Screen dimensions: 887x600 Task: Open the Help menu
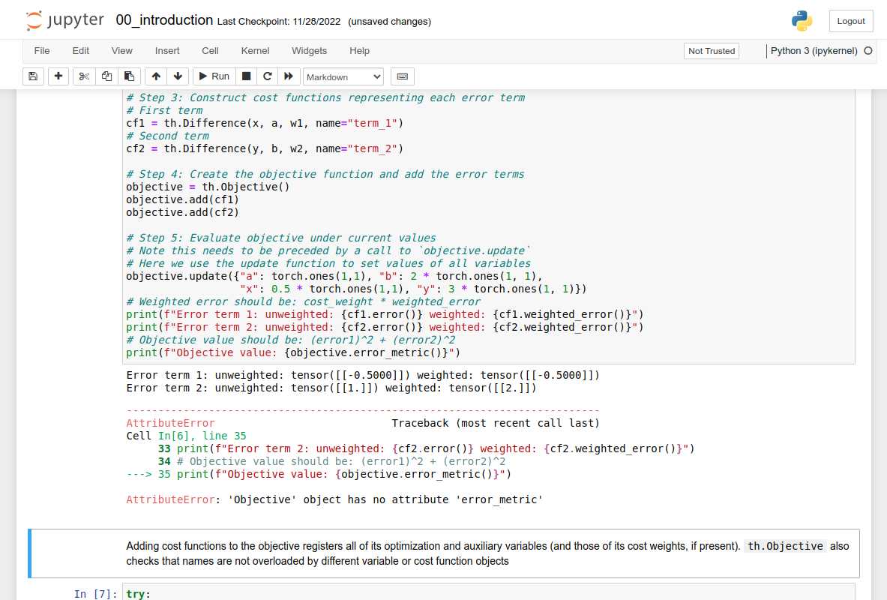point(359,50)
